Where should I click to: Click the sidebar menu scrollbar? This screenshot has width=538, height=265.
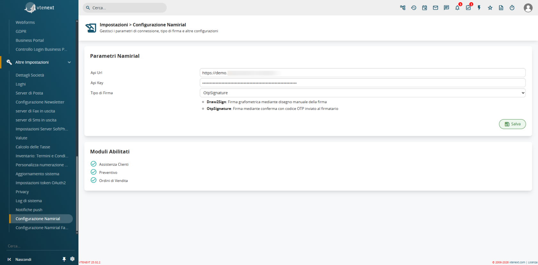[77, 194]
